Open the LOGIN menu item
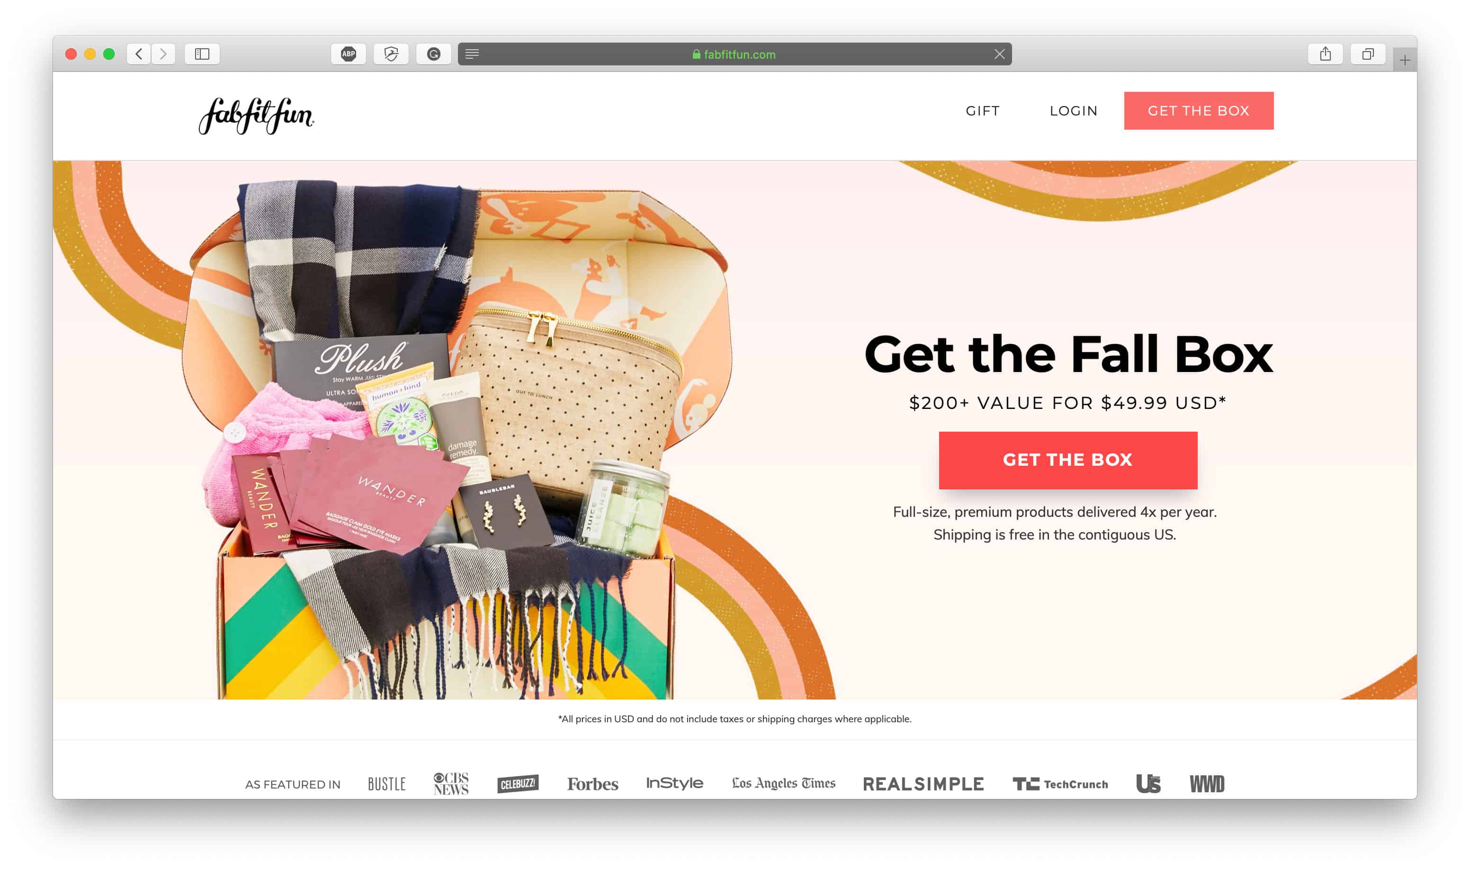The image size is (1470, 869). pos(1073,111)
